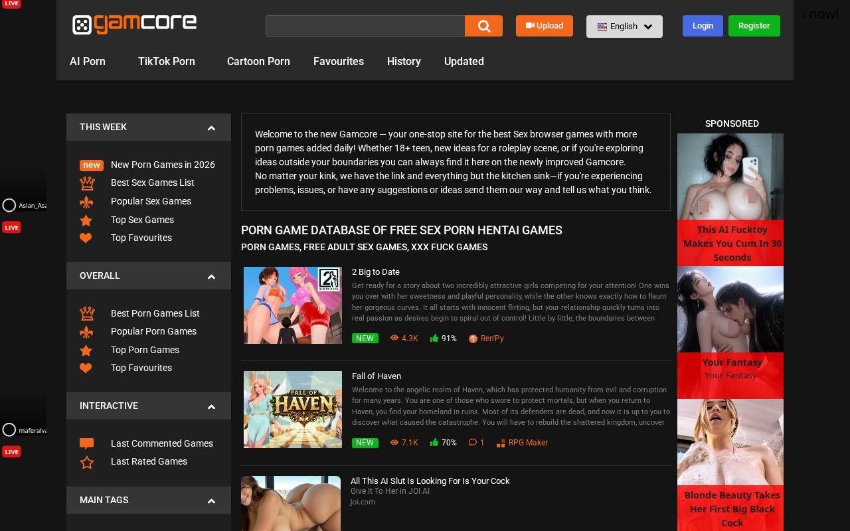The width and height of the screenshot is (850, 531).
Task: Click the orange new badge in This Week
Action: 92,165
